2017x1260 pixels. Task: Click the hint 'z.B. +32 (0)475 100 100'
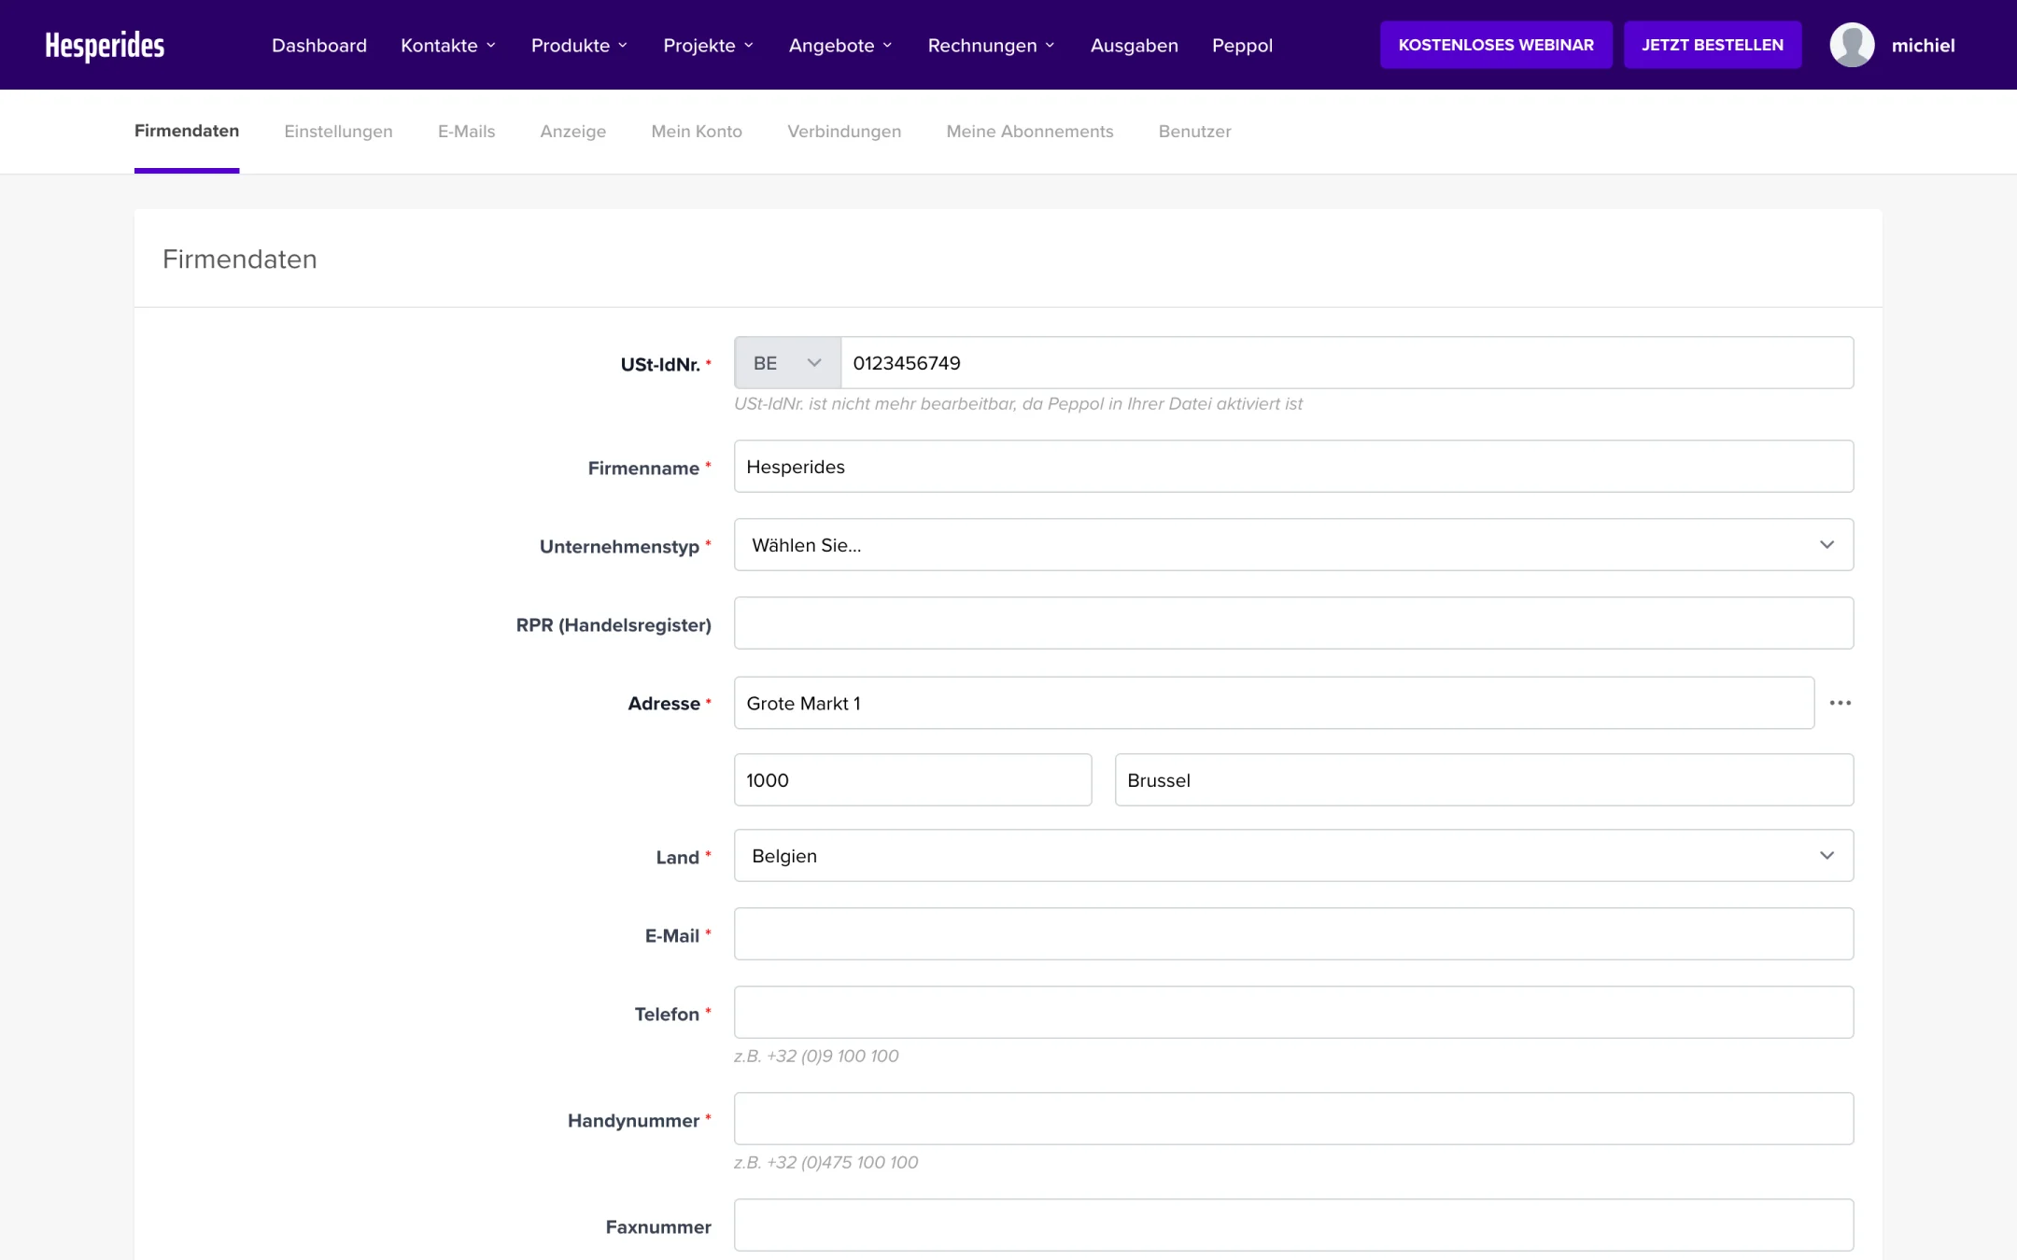pos(825,1162)
